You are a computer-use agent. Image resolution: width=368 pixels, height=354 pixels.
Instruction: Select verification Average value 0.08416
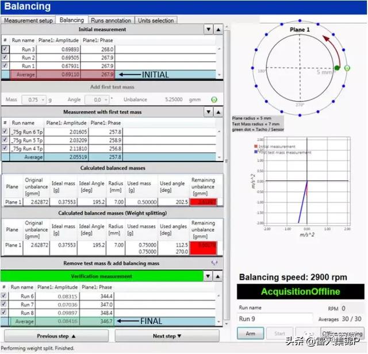[67, 321]
